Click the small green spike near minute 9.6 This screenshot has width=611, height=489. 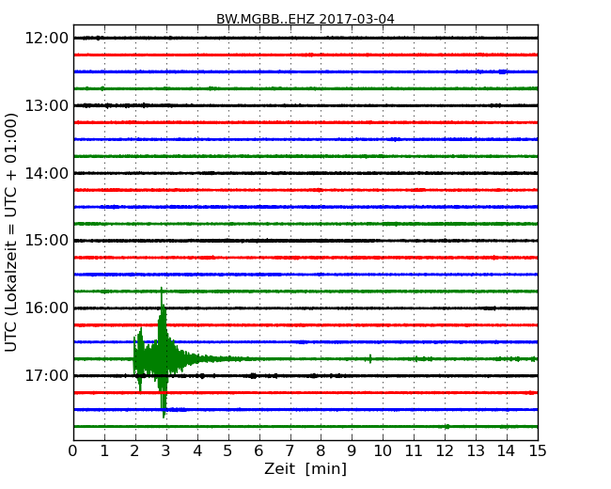[x=370, y=358]
